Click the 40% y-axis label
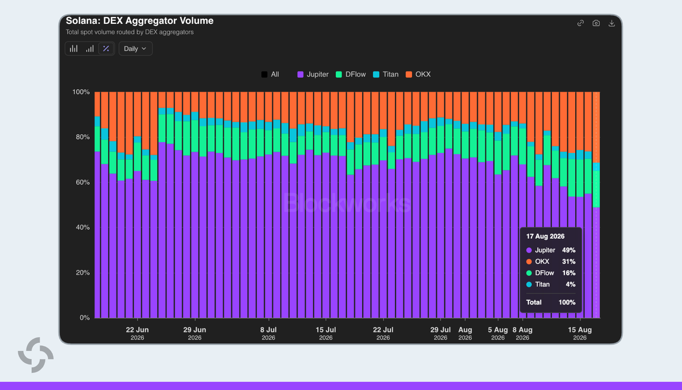 (x=82, y=227)
